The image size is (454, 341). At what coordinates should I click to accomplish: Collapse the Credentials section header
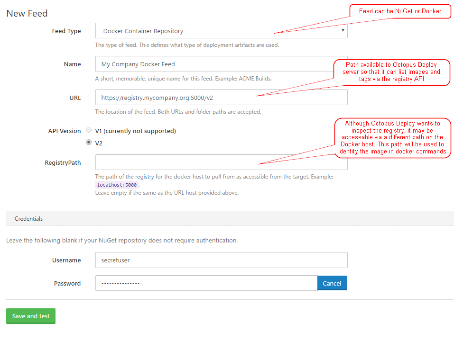pyautogui.click(x=29, y=219)
